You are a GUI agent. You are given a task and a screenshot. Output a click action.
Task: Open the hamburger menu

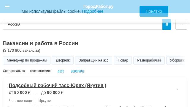[x=7, y=7]
